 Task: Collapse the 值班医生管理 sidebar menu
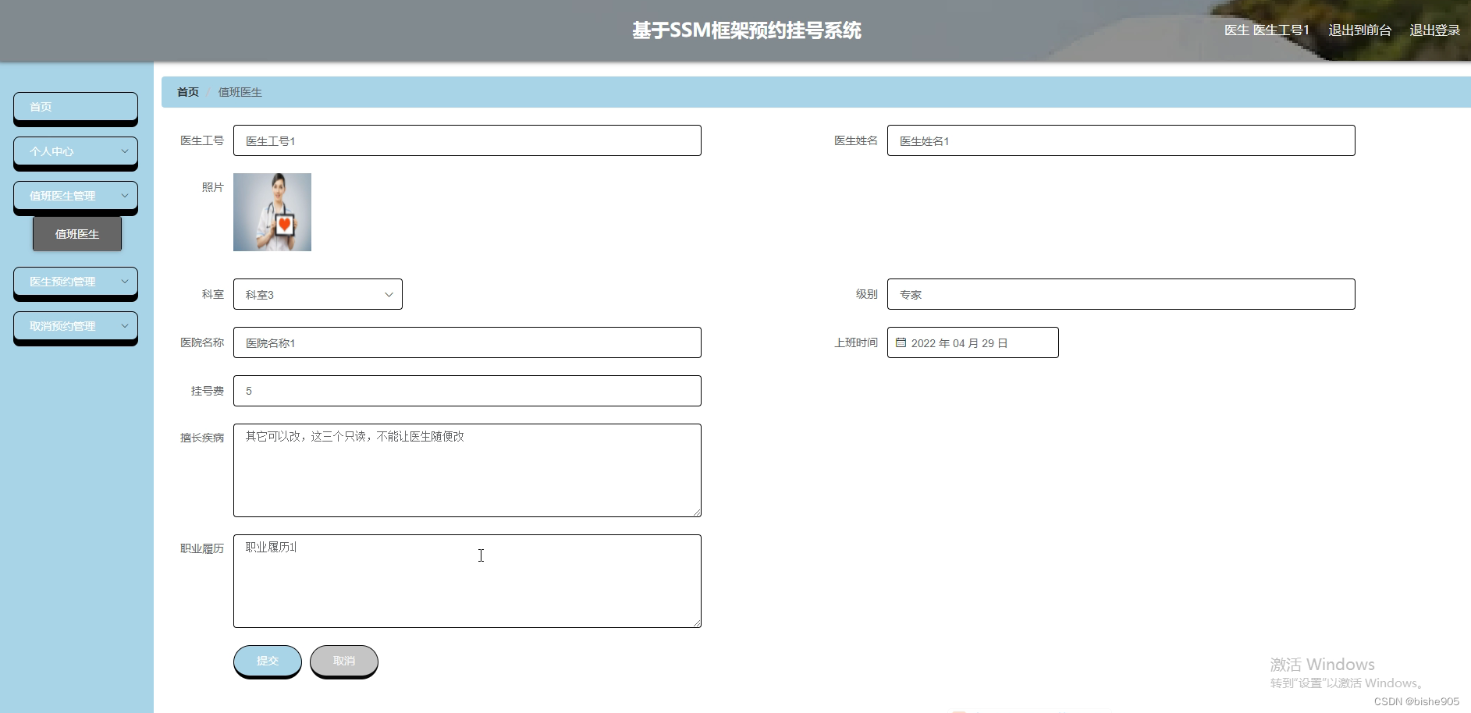(75, 196)
